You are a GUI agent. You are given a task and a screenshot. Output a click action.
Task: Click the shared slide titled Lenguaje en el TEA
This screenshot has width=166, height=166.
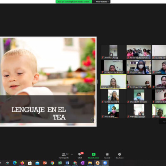[x=48, y=82]
